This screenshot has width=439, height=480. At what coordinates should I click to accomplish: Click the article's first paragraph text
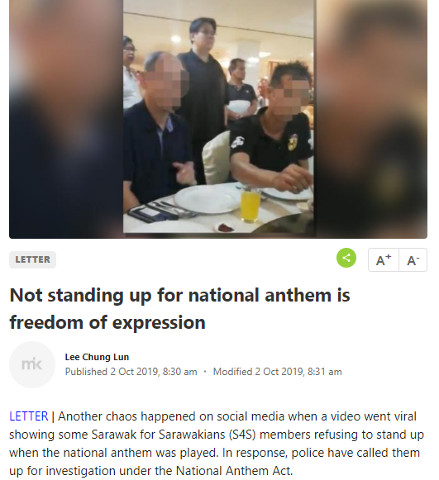(217, 444)
